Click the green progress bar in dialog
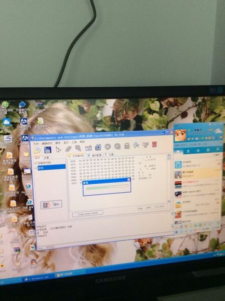Screen dimensions: 225x301 coord(107,187)
